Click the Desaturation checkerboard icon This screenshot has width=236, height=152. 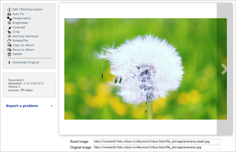tap(9, 18)
